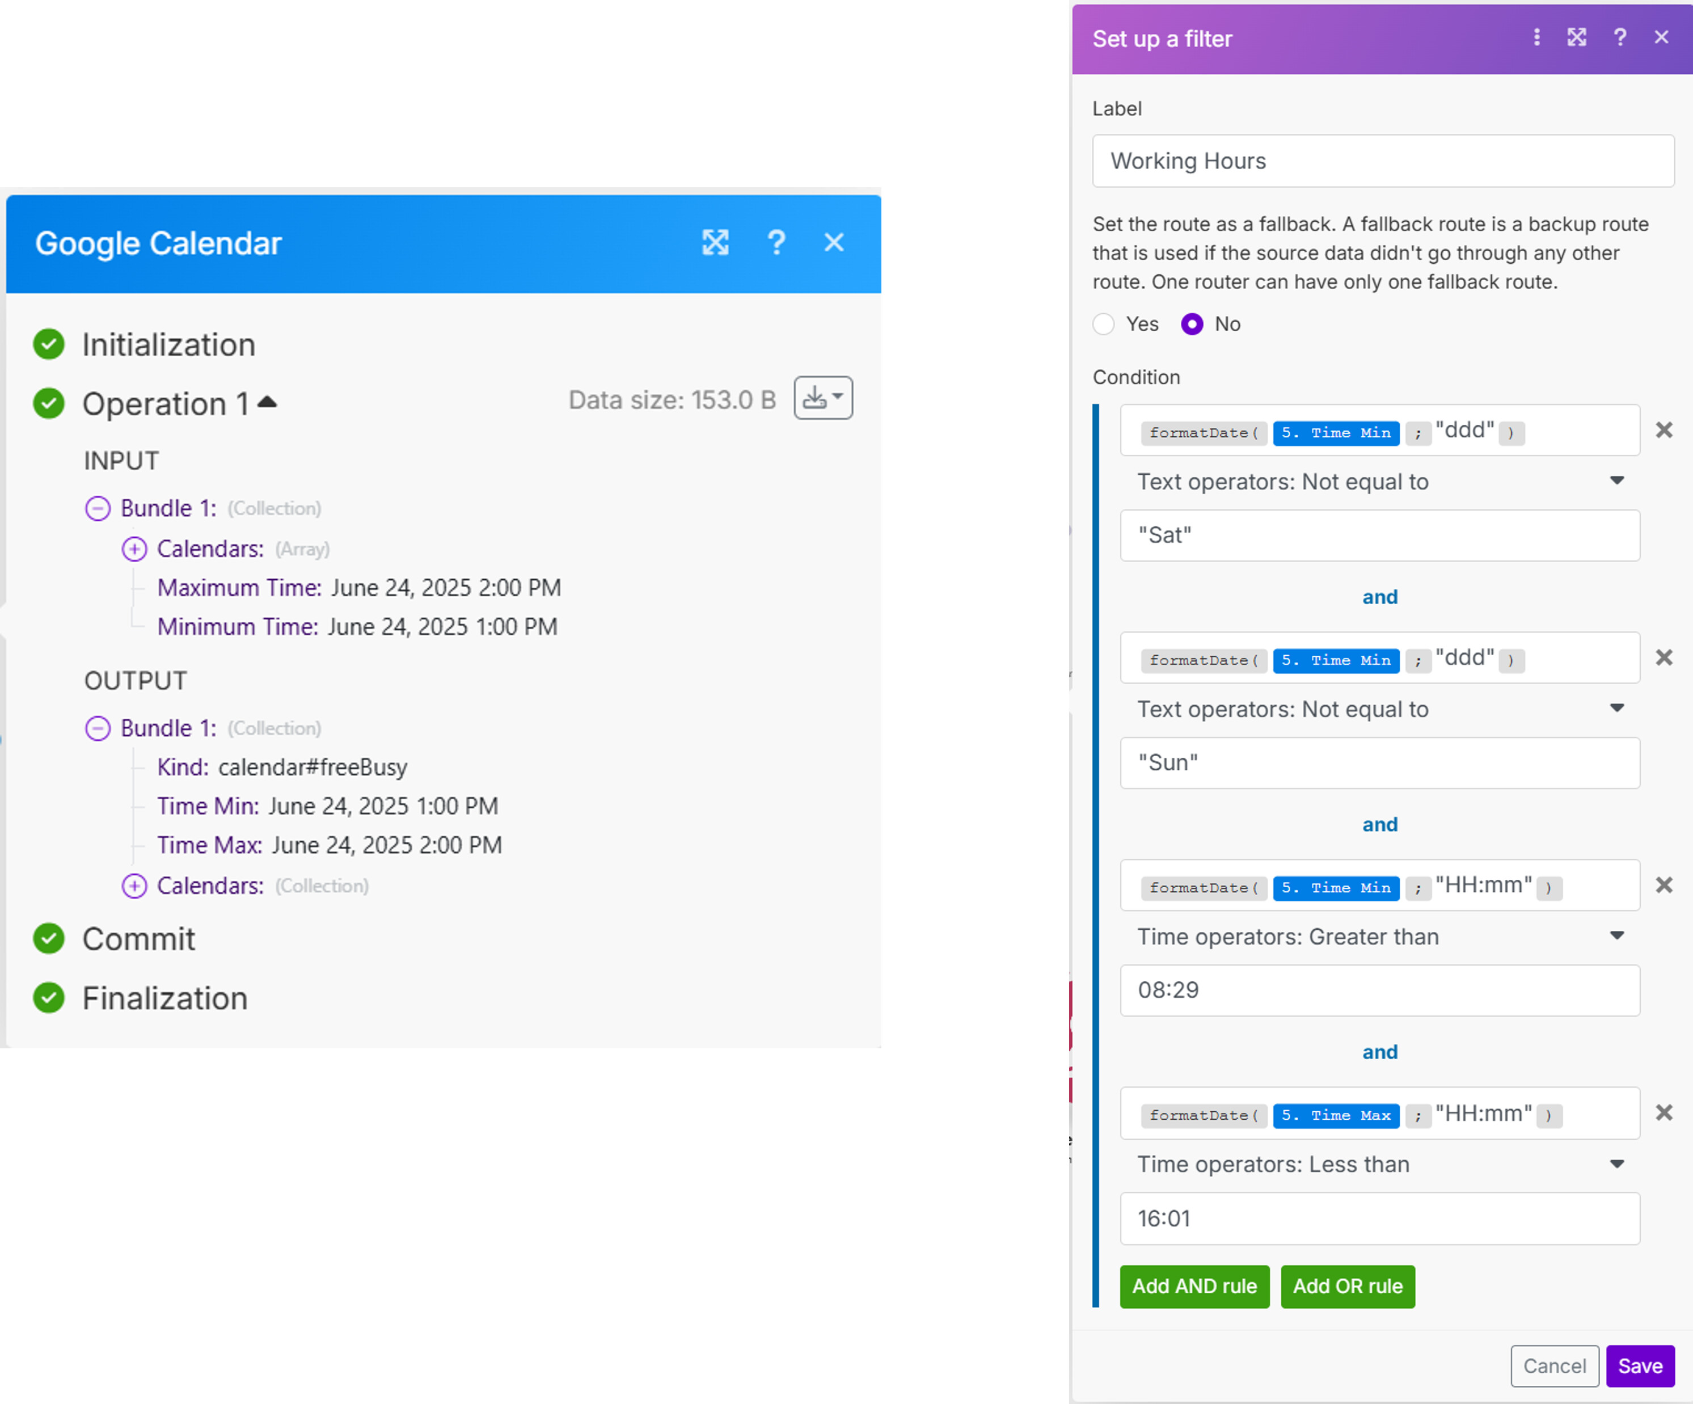The image size is (1693, 1404).
Task: Click Commit green checkmark icon
Action: tap(48, 938)
